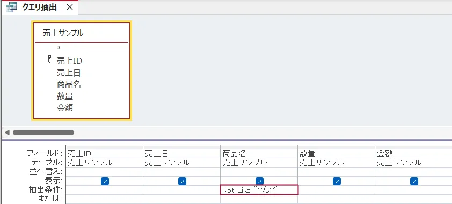Image resolution: width=452 pixels, height=204 pixels.
Task: Click the horizontal scrollbar thumb
Action: (43, 132)
